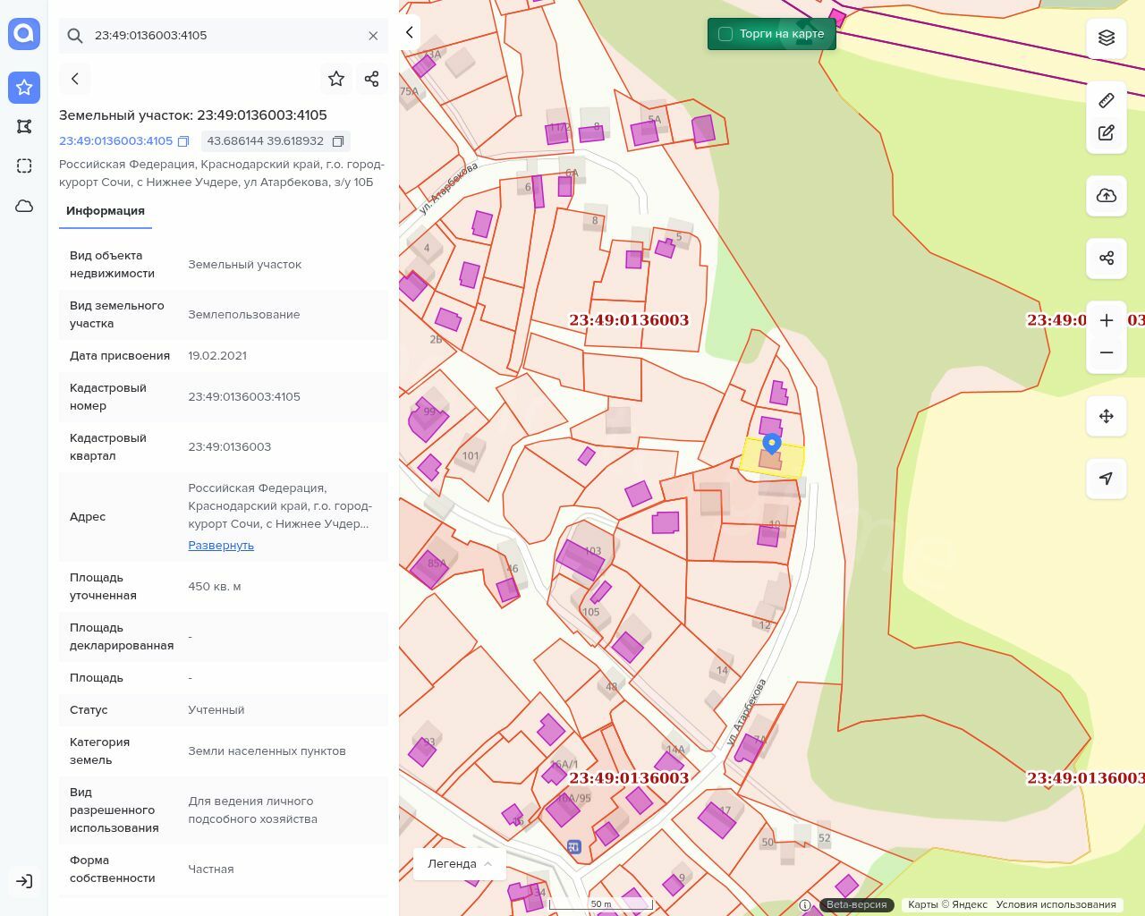
Task: Activate the ruler measurement tool
Action: [1107, 100]
